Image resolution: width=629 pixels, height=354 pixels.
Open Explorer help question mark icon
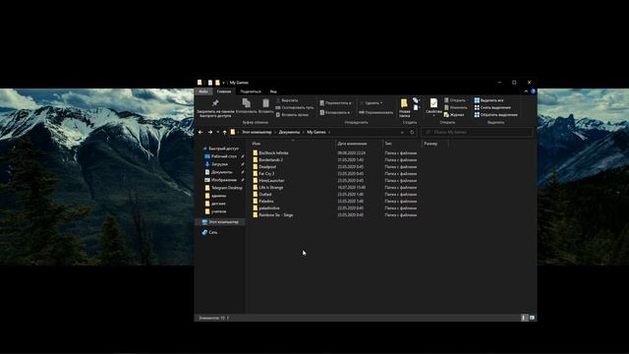pos(533,91)
